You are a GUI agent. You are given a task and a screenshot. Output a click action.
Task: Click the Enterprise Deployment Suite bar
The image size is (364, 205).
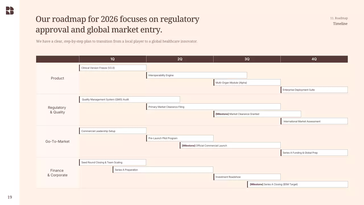314,90
